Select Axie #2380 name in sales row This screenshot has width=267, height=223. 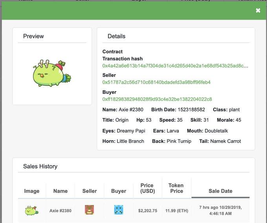tap(60, 210)
